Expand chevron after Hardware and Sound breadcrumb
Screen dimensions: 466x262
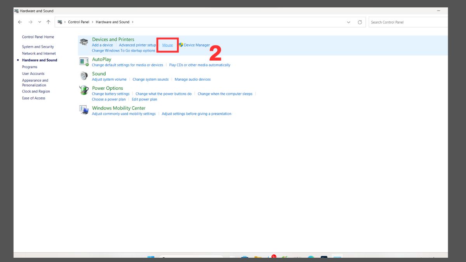132,22
